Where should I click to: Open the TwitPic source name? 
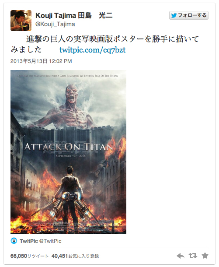(x=28, y=241)
